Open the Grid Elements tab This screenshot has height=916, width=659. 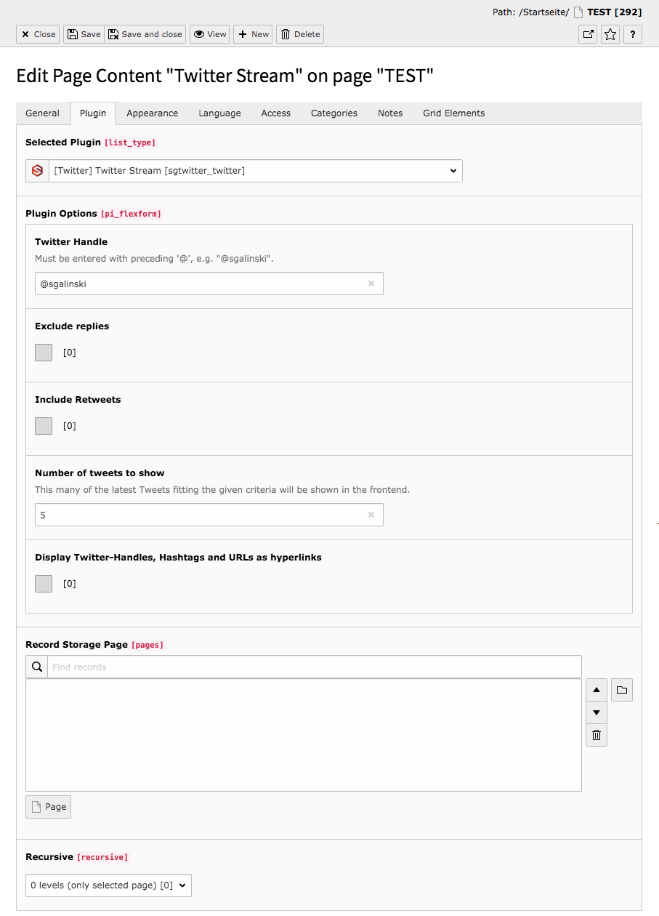(454, 113)
